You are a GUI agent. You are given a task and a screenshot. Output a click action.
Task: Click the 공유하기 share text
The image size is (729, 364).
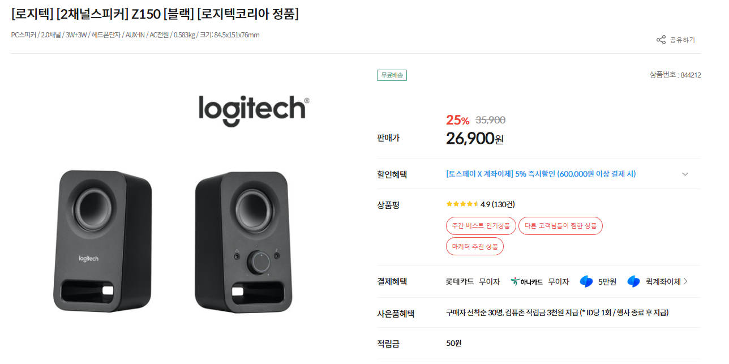682,40
